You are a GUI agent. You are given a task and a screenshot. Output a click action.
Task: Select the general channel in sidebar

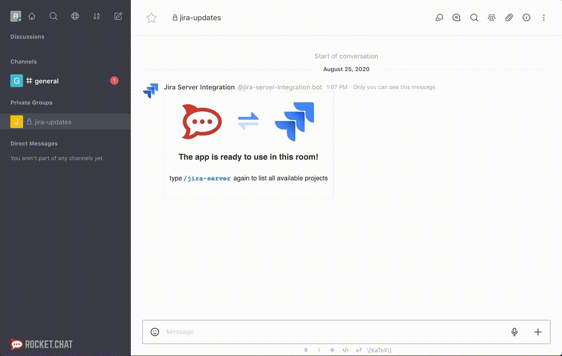click(x=47, y=81)
